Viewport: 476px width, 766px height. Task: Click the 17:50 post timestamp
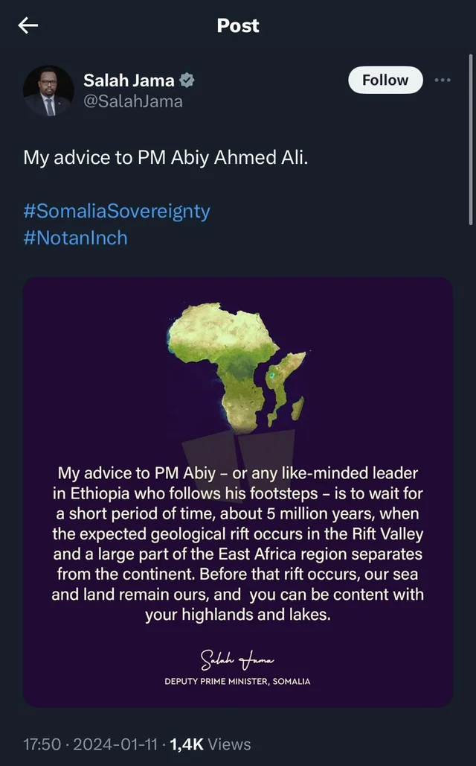40,744
